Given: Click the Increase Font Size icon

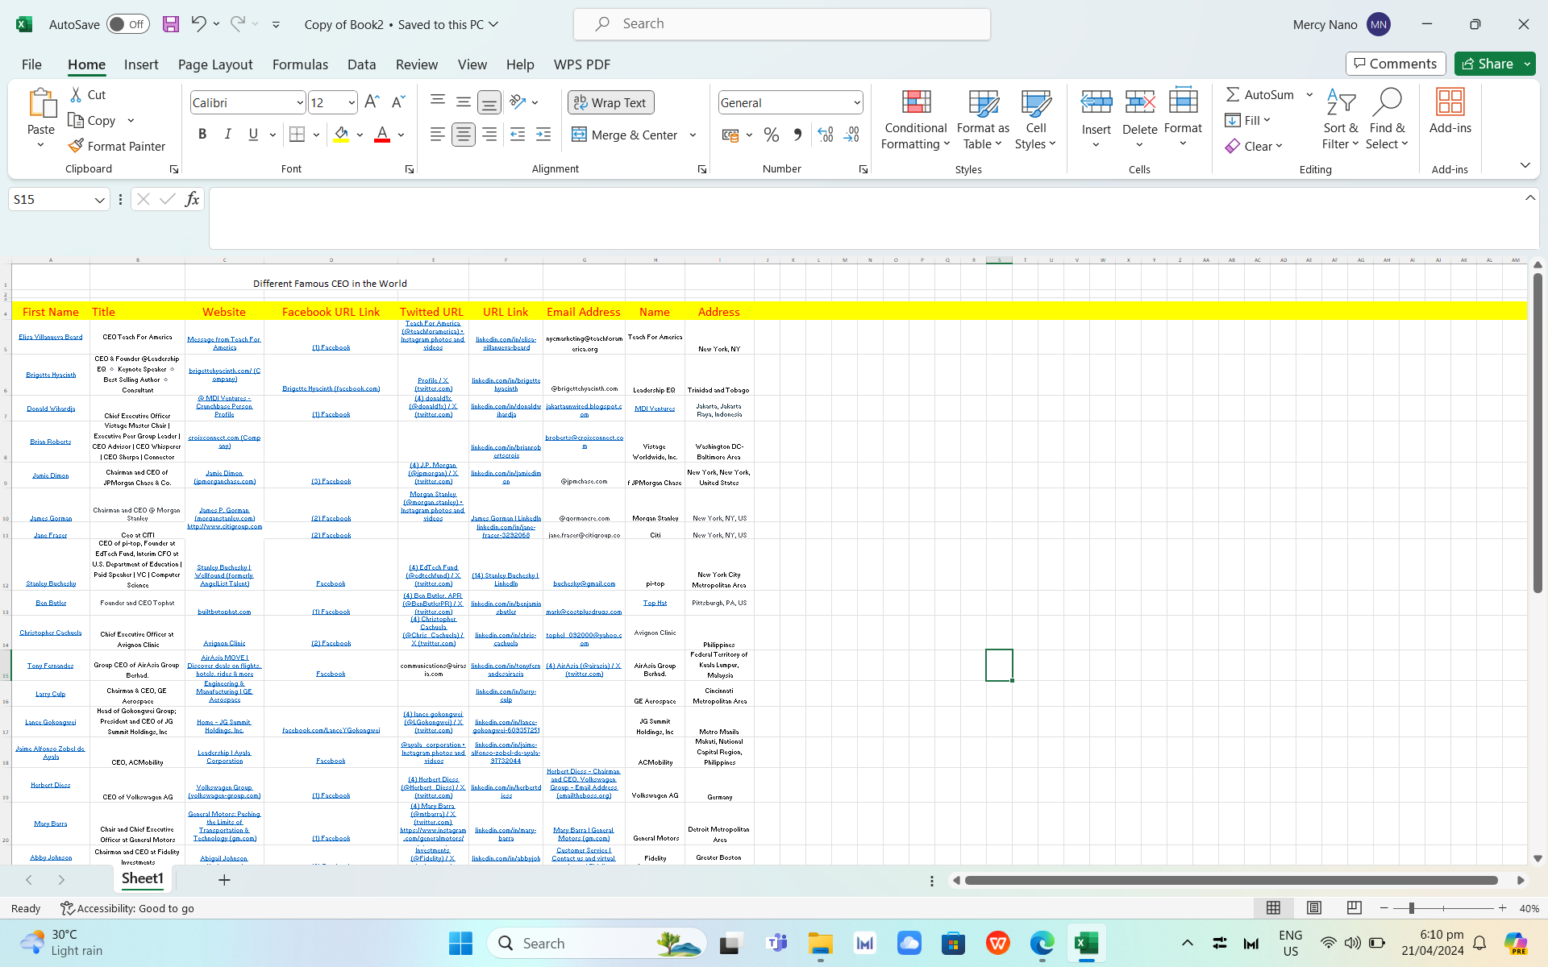Looking at the screenshot, I should (x=371, y=102).
